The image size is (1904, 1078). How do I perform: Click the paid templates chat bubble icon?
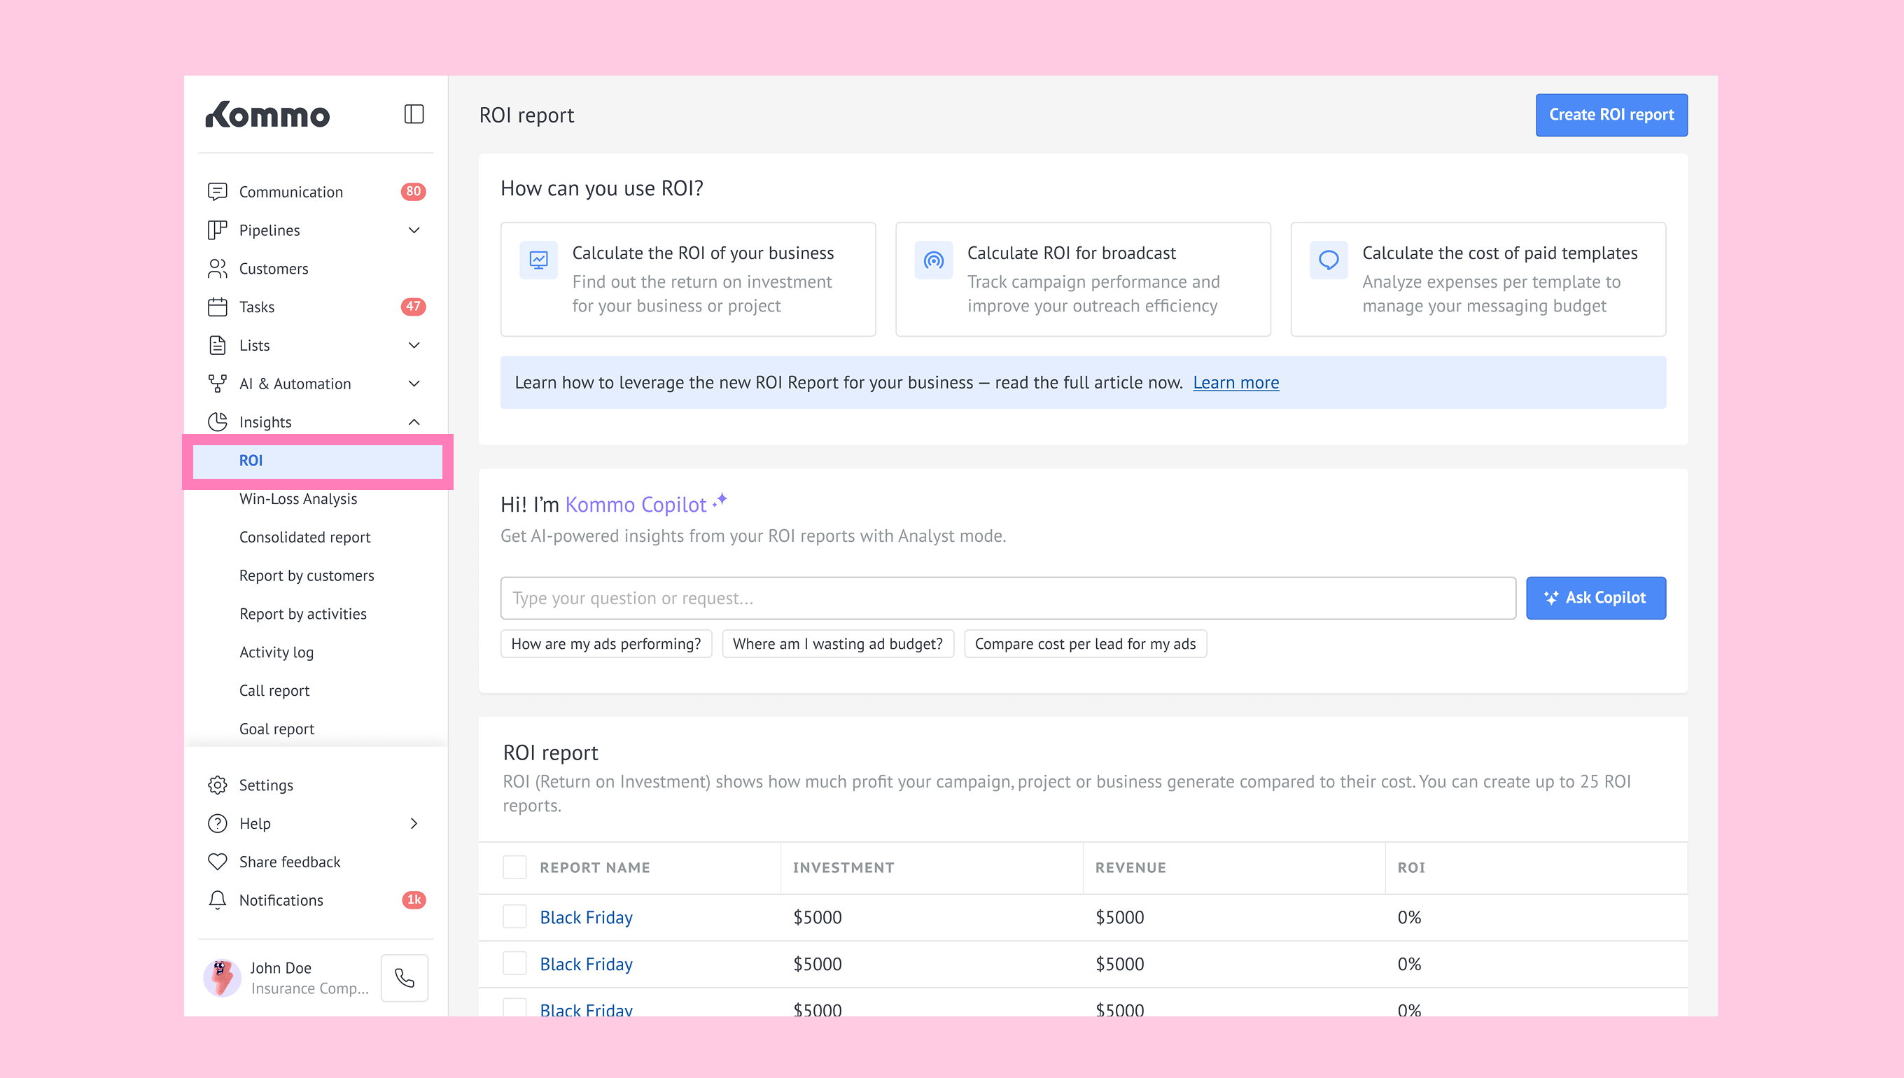coord(1329,260)
